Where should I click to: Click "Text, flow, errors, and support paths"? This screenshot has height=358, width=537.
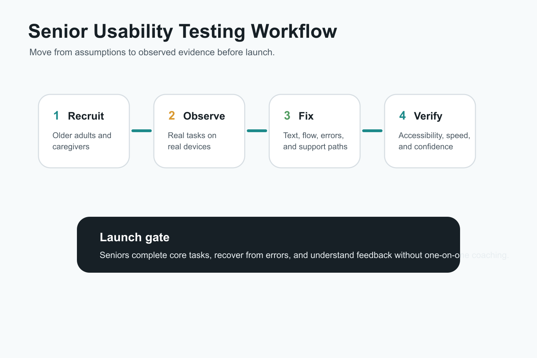[x=315, y=141]
